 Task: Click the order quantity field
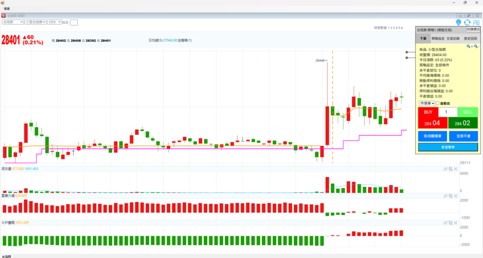point(448,112)
